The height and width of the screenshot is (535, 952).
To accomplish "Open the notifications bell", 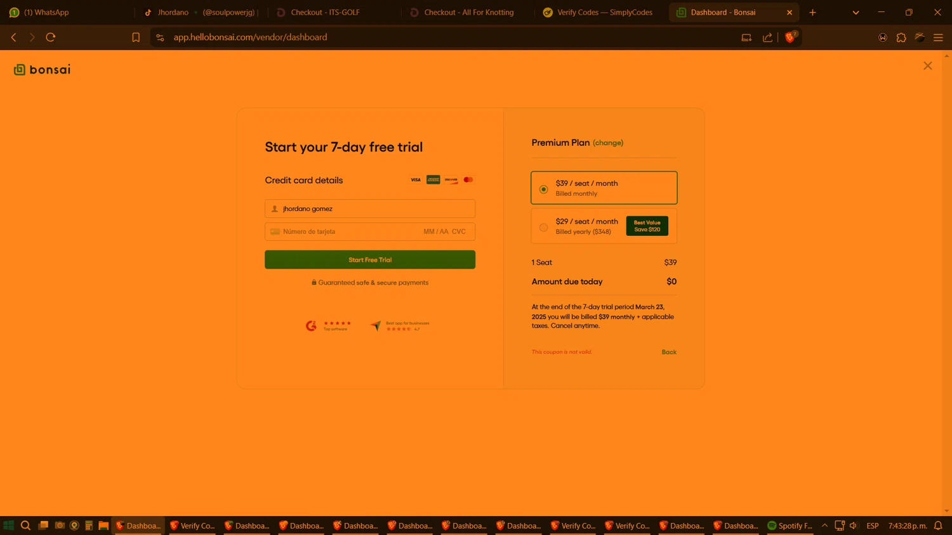I will 938,525.
